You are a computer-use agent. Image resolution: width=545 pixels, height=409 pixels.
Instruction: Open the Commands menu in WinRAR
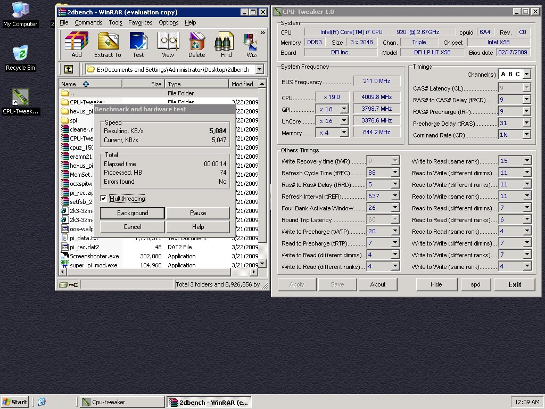click(x=88, y=22)
